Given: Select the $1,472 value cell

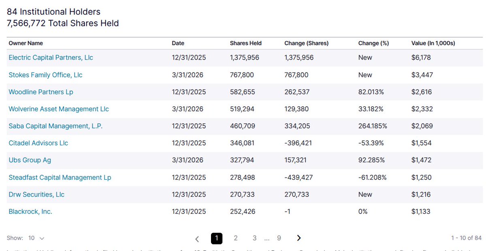Looking at the screenshot, I should click(421, 160).
